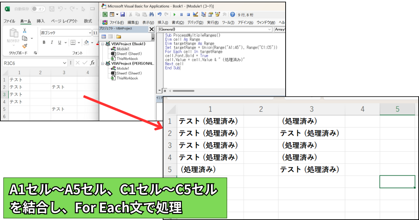Open Project Explorer icon in VBA toolbar
This screenshot has height=220, width=419.
click(x=204, y=14)
